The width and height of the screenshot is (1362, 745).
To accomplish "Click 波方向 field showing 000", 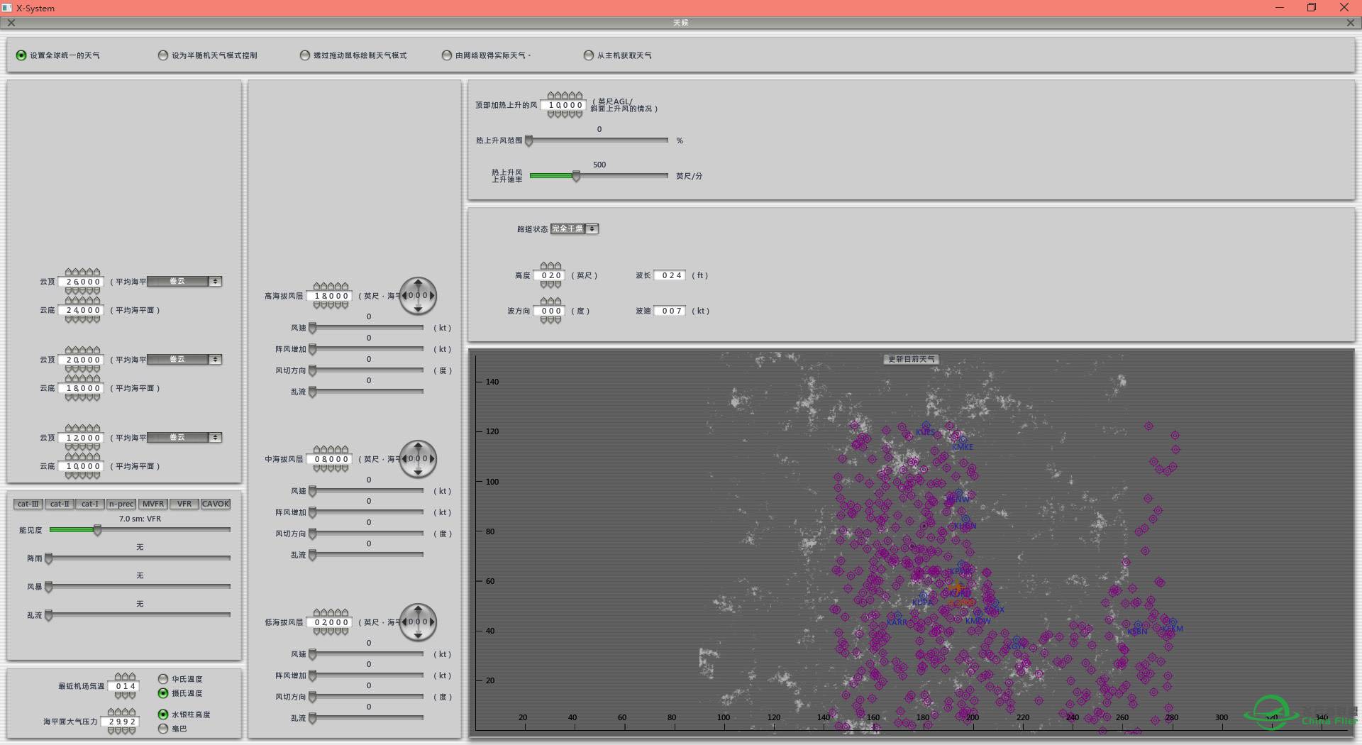I will tap(550, 311).
